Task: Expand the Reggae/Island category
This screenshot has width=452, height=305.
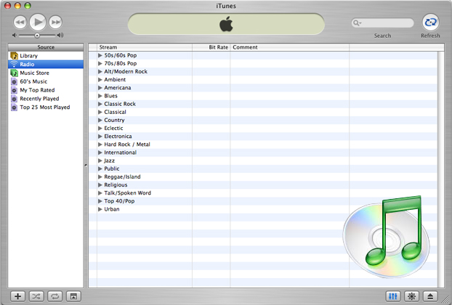Action: (100, 176)
